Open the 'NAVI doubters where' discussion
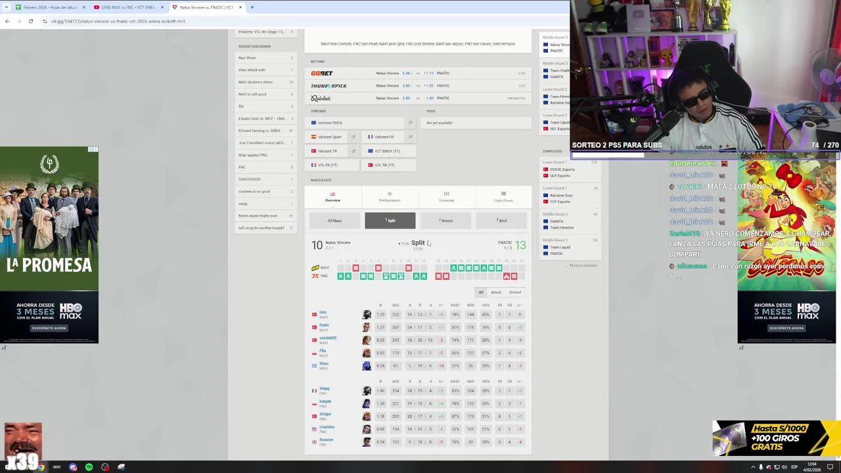Viewport: 841px width, 473px height. (x=265, y=82)
